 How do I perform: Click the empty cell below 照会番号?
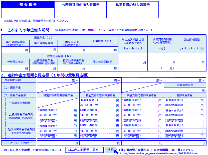[28, 13]
